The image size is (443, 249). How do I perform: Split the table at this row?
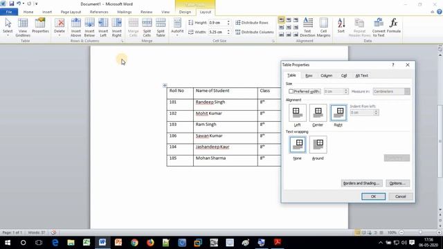pos(161,28)
